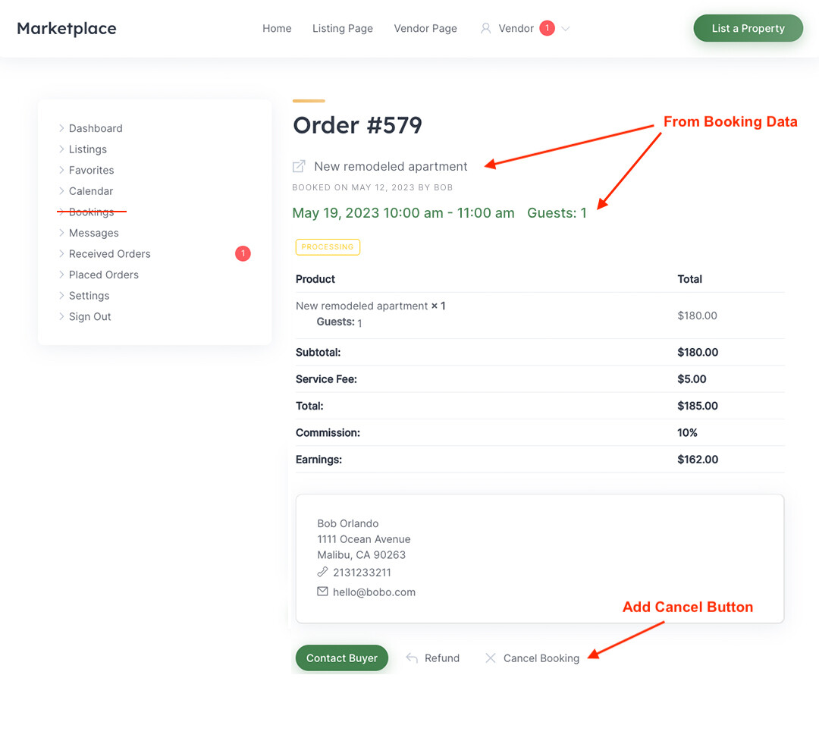Click the chevron beside Sign Out
Image resolution: width=819 pixels, height=744 pixels.
[x=61, y=316]
